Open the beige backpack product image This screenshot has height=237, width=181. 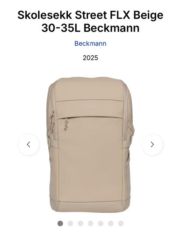coord(90,144)
